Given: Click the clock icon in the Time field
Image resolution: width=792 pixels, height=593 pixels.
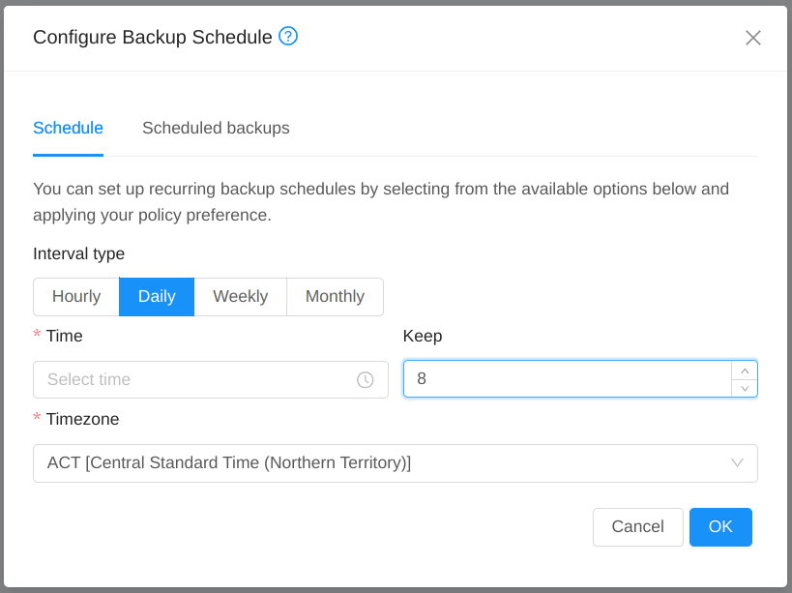Looking at the screenshot, I should (x=366, y=379).
